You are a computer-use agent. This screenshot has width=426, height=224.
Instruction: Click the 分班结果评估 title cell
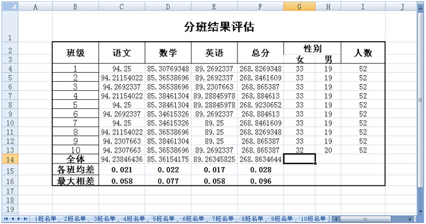coord(219,27)
